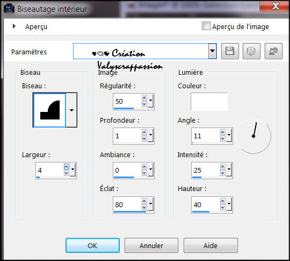Image resolution: width=290 pixels, height=261 pixels.
Task: Increase the Largeur value with up arrow
Action: [x=67, y=167]
